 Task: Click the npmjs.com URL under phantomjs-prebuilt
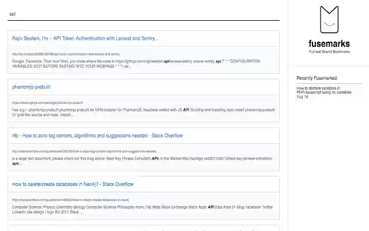pyautogui.click(x=47, y=103)
